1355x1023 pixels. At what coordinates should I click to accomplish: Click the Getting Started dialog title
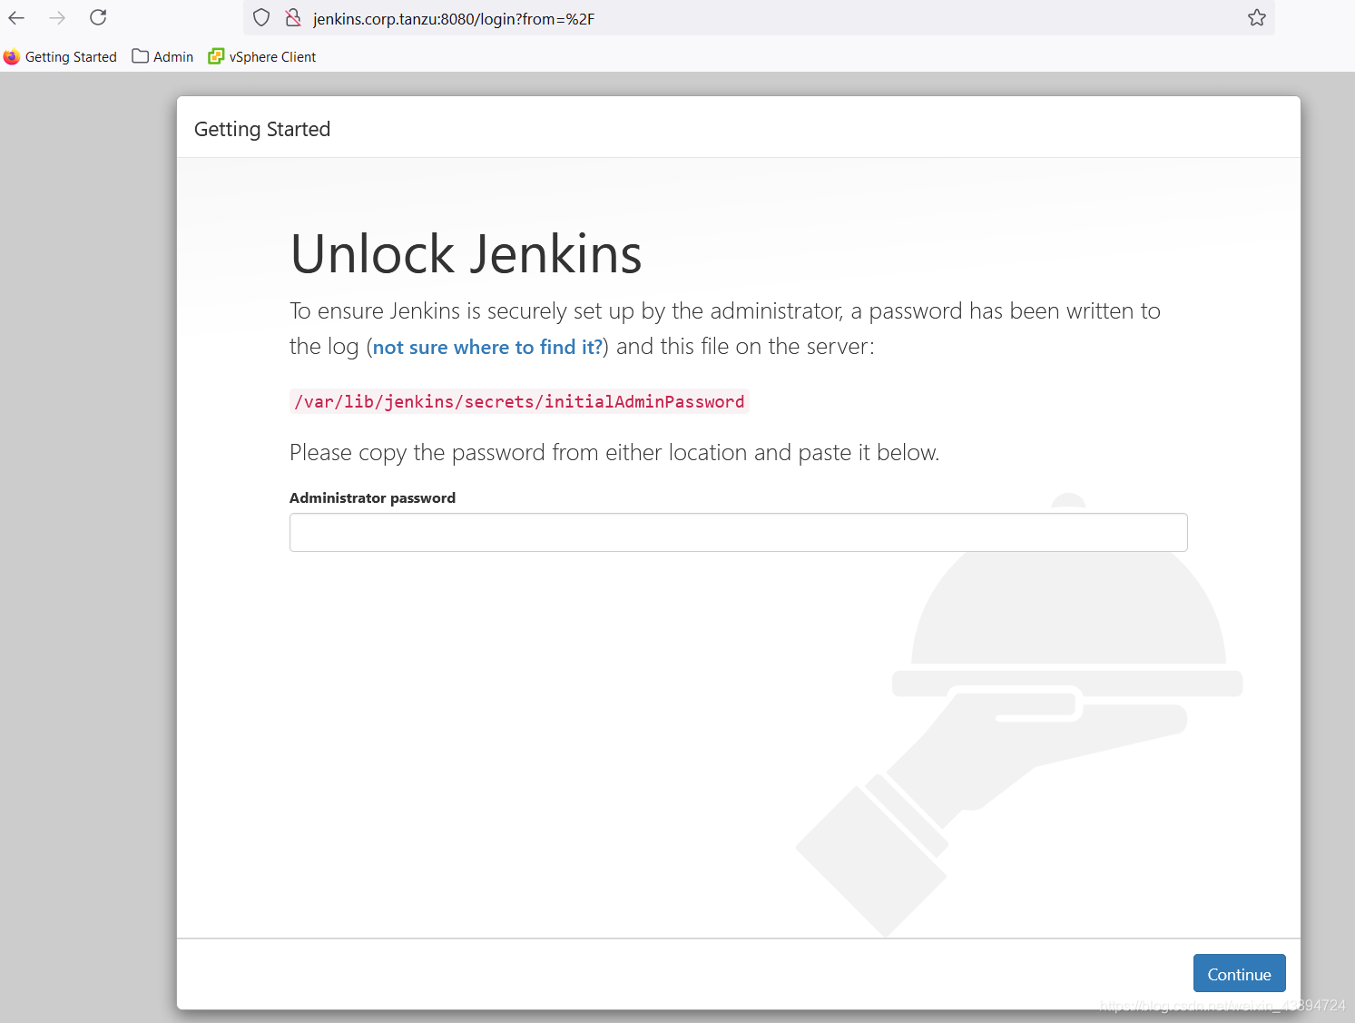(x=262, y=129)
